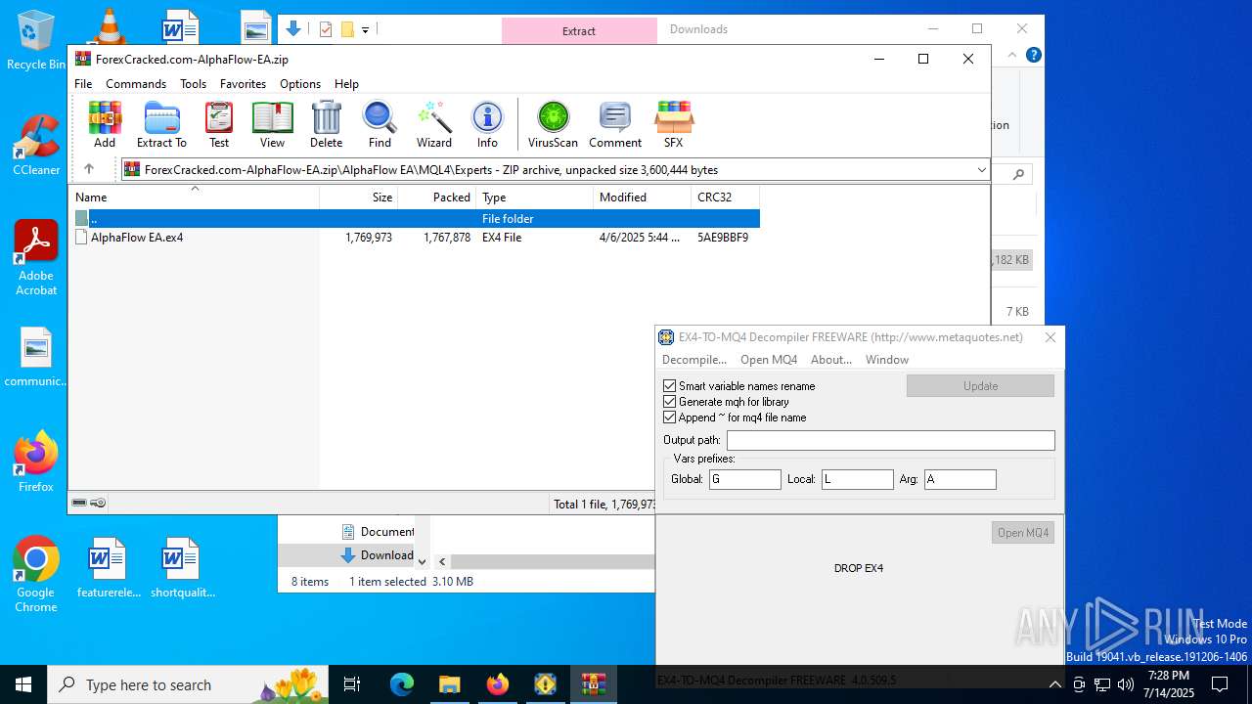The width and height of the screenshot is (1252, 704).
Task: Open WinRAR Options menu
Action: [300, 84]
